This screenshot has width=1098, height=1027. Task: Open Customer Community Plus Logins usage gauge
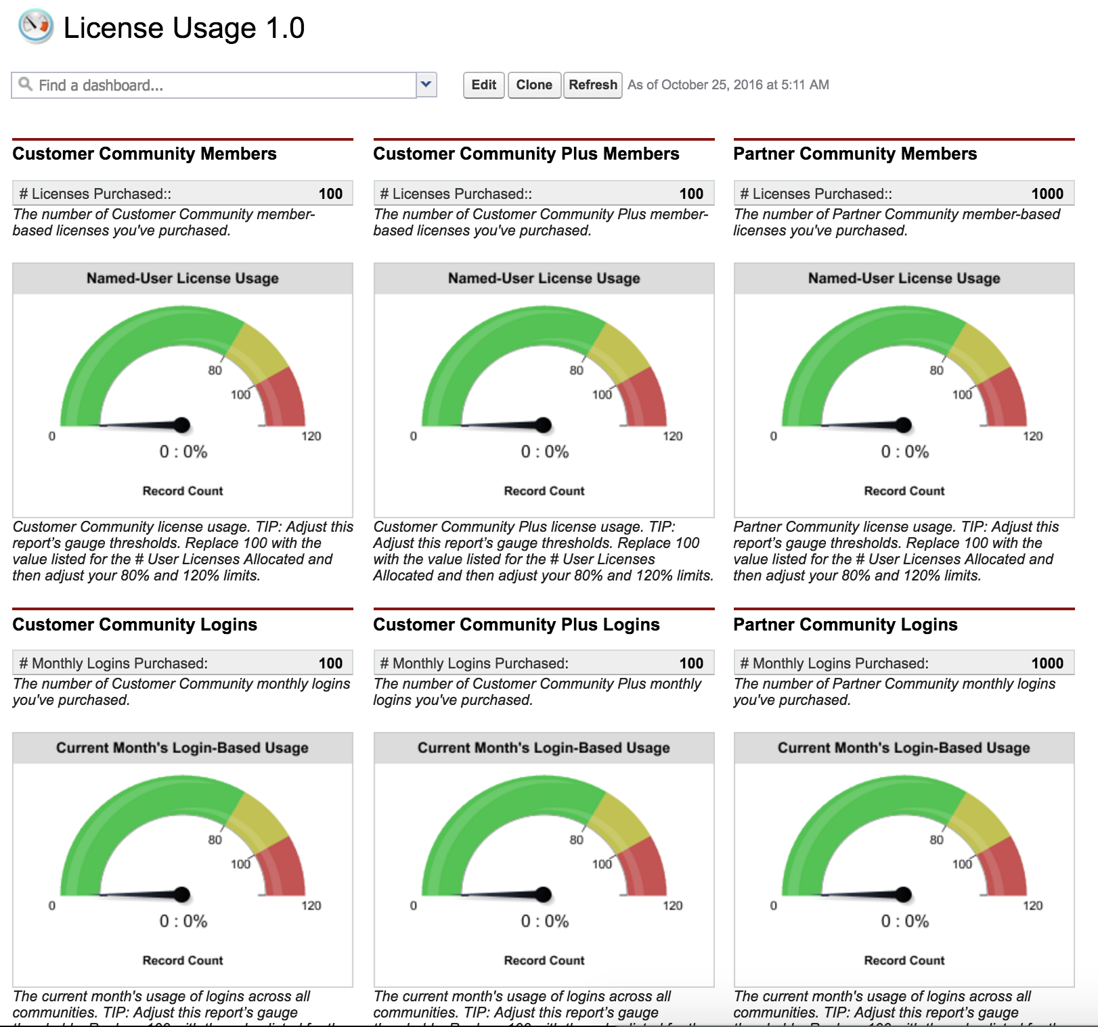pos(544,863)
